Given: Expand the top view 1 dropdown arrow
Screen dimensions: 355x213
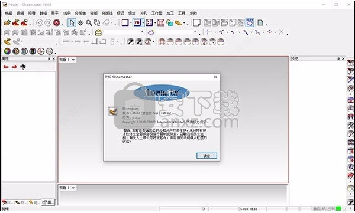Looking at the screenshot, I should pyautogui.click(x=73, y=60).
